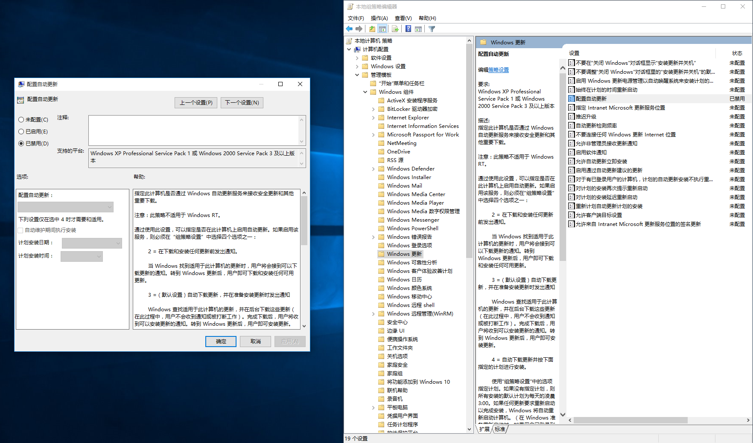
Task: Expand the Windows Defender tree node
Action: tap(374, 169)
